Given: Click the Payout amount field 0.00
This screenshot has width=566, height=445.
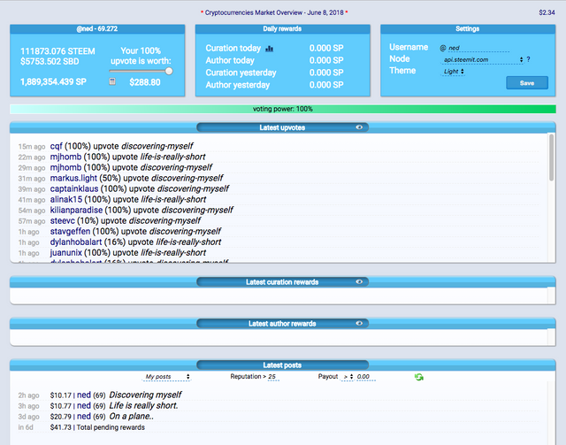Looking at the screenshot, I should (365, 377).
